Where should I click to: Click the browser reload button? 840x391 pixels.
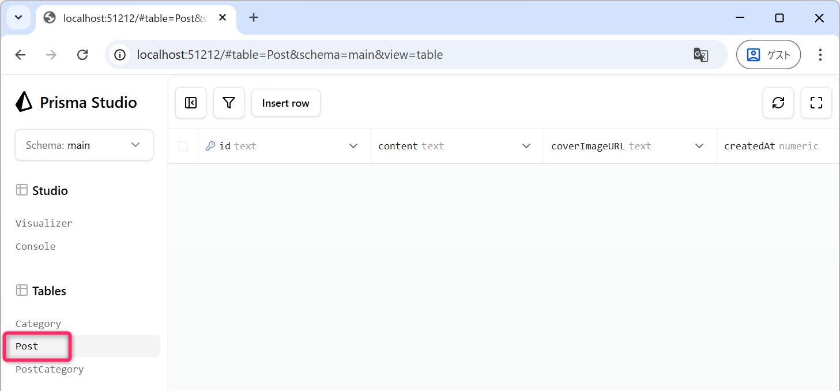click(x=82, y=55)
